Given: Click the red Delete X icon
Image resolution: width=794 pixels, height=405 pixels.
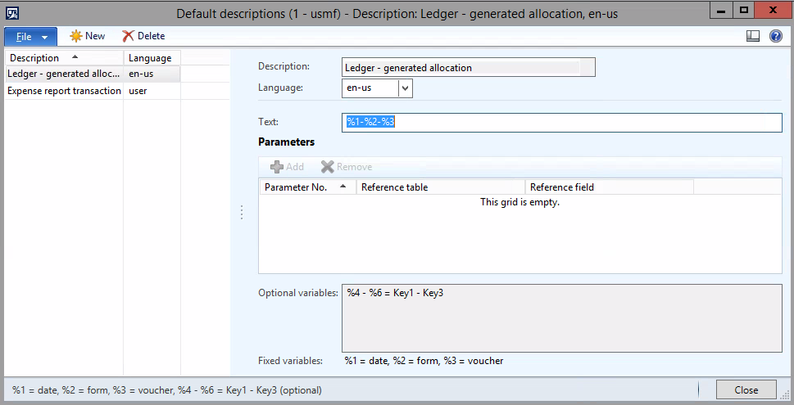Looking at the screenshot, I should point(128,36).
